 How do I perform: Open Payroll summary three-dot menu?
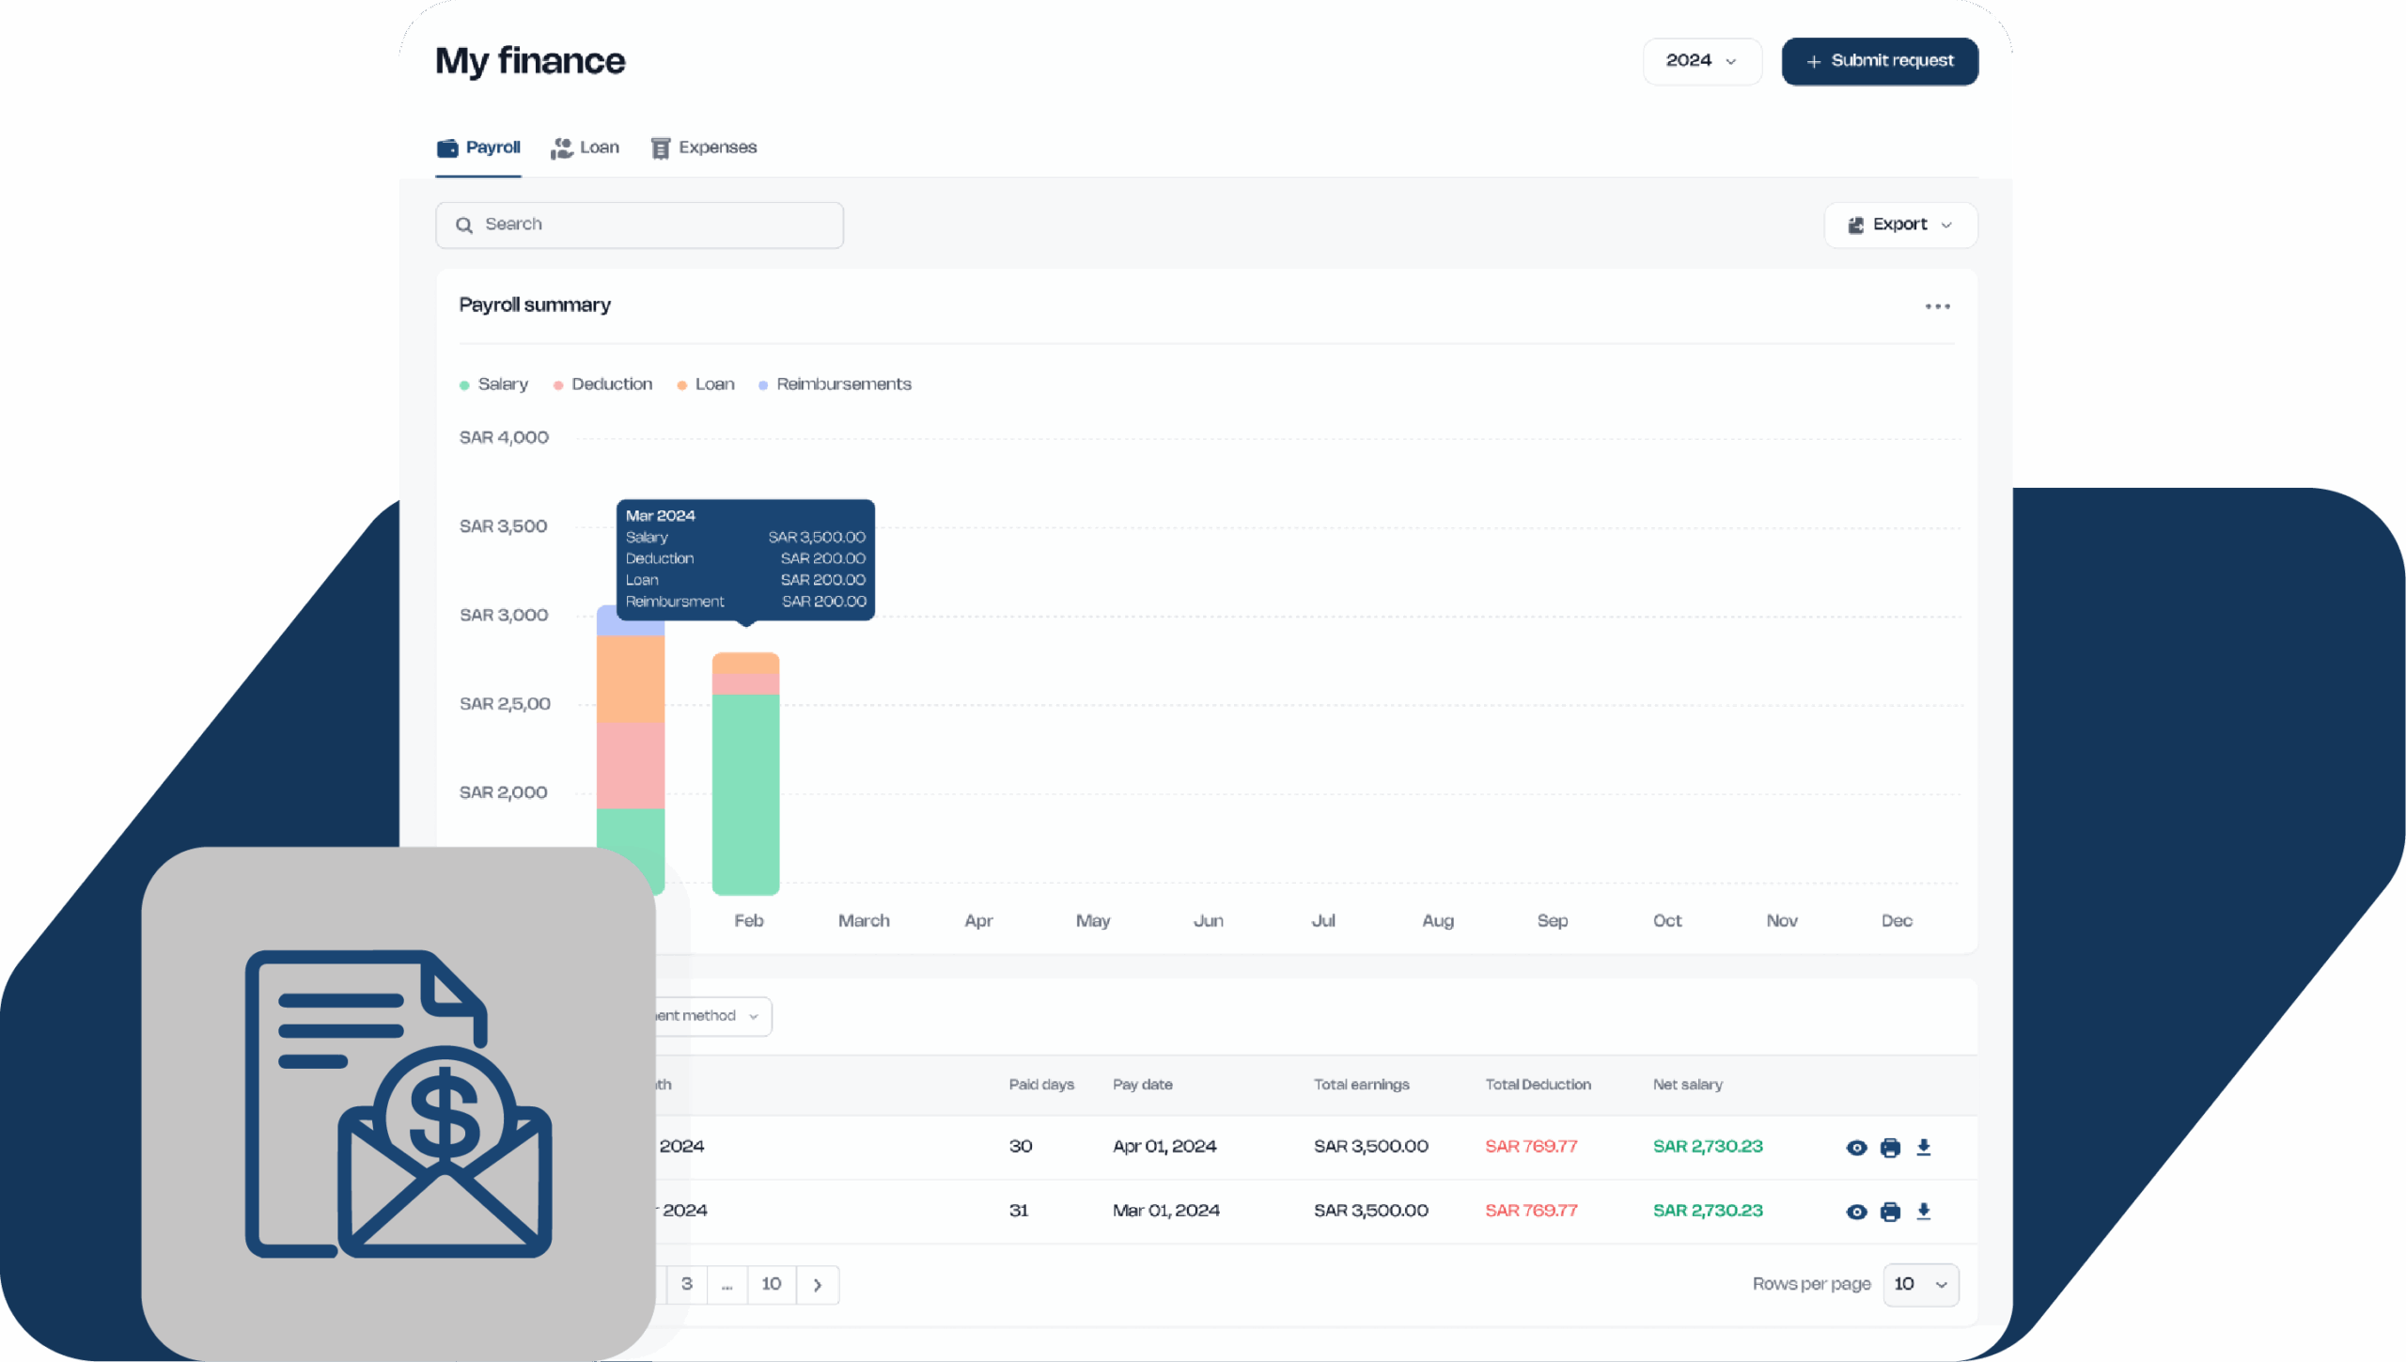(1937, 306)
